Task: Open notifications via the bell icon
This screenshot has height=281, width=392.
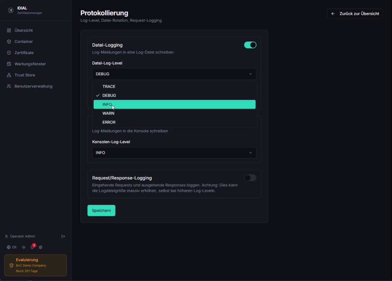Action: [x=32, y=247]
